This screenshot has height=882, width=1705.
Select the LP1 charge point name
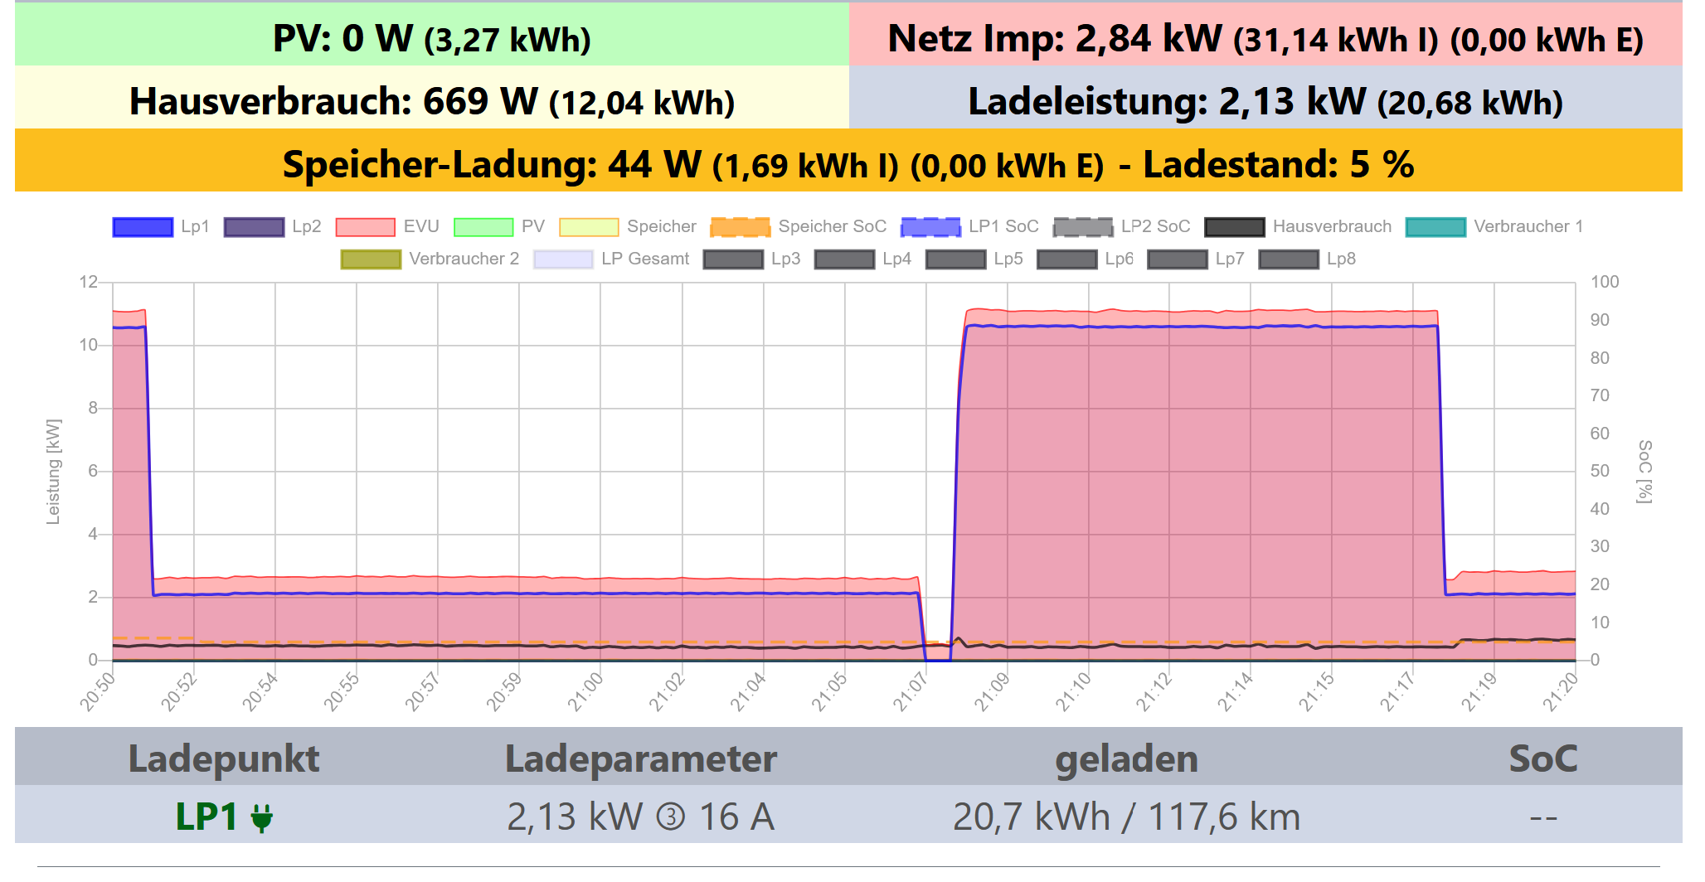pos(206,817)
